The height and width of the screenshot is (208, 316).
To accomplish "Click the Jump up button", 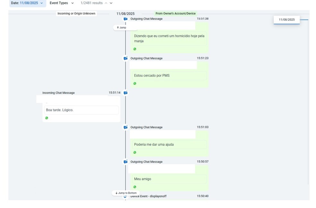I will tap(121, 28).
